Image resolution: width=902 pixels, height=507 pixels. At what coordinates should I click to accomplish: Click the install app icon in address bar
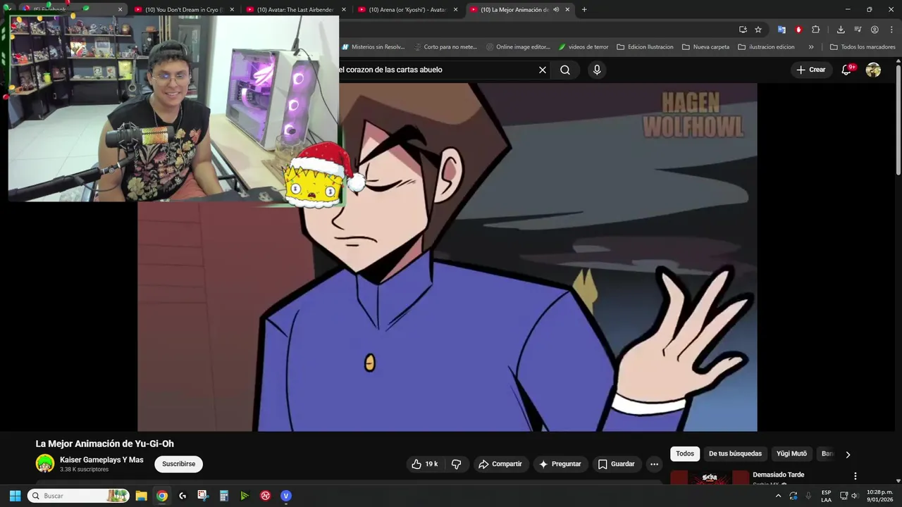743,30
